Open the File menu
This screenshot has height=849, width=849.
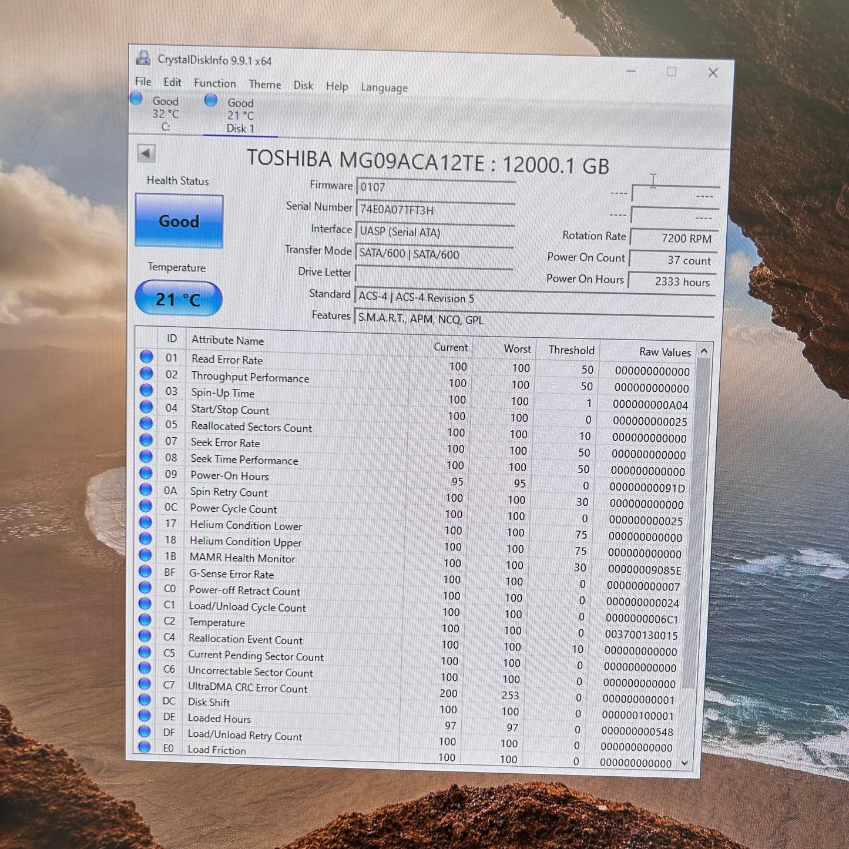tap(143, 82)
